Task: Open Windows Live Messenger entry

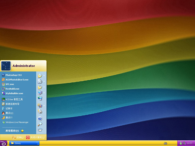Action: [x=15, y=122]
